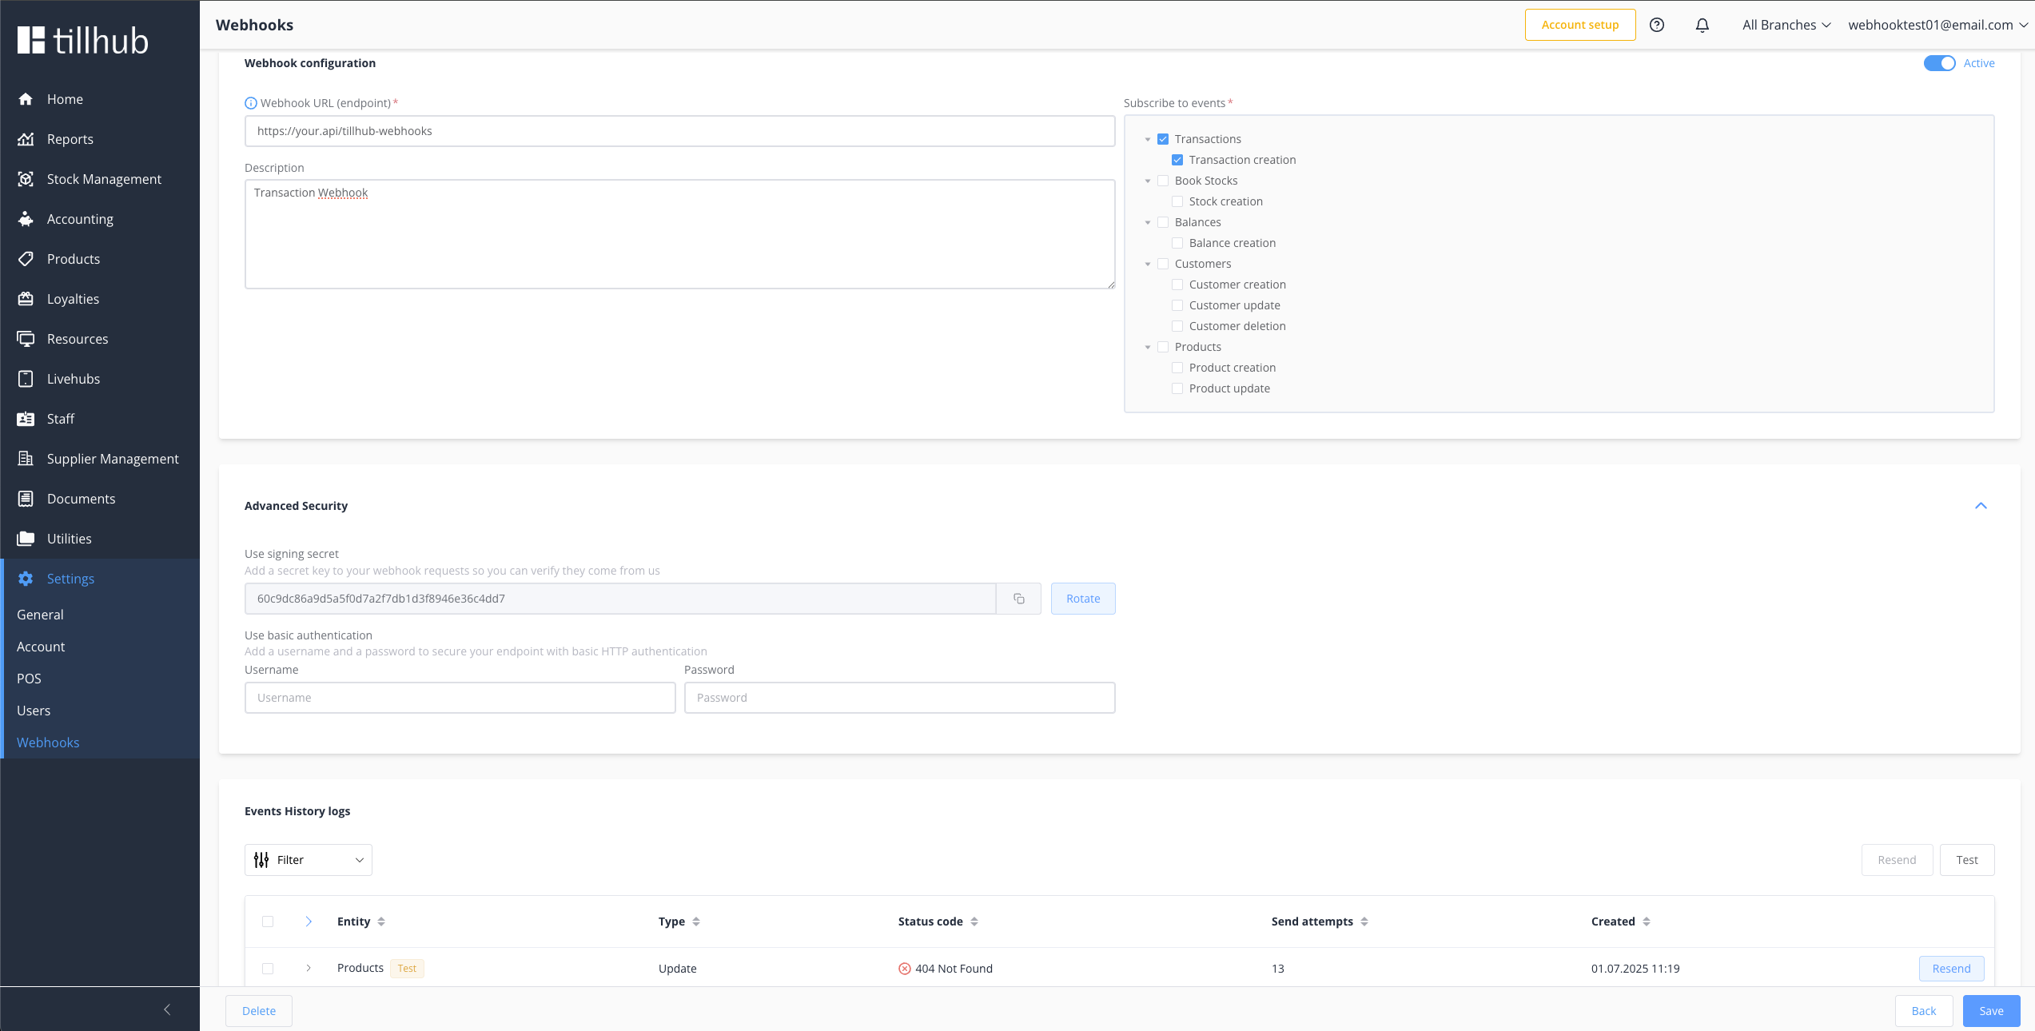Click the Supplier Management building icon
The image size is (2035, 1031).
pos(26,459)
